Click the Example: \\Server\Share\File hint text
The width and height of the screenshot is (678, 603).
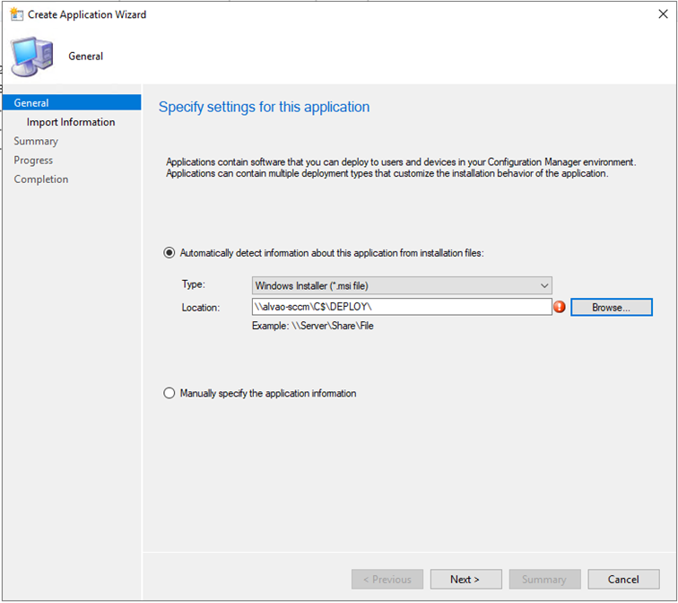click(x=313, y=326)
